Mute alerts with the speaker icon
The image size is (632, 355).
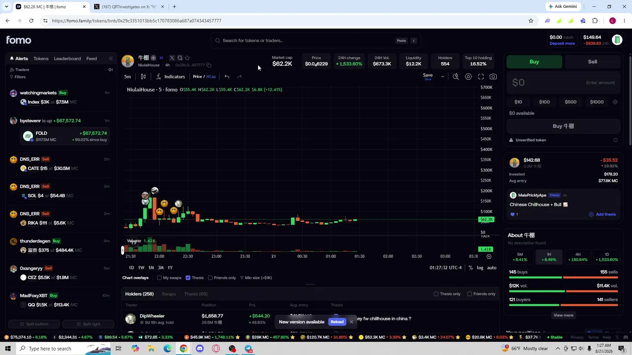(x=111, y=70)
